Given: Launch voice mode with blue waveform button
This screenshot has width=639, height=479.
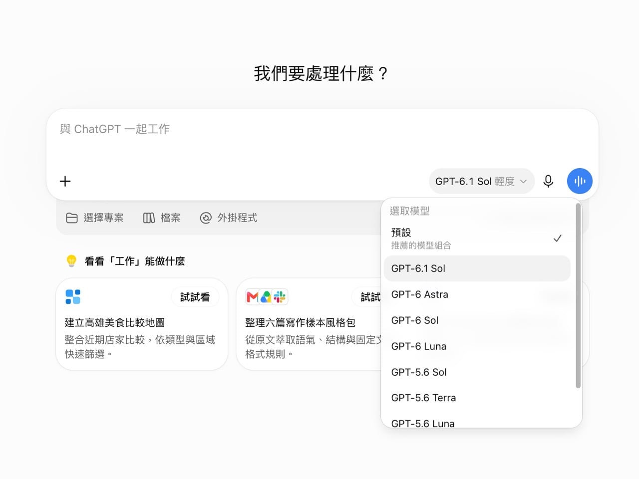Looking at the screenshot, I should point(580,181).
